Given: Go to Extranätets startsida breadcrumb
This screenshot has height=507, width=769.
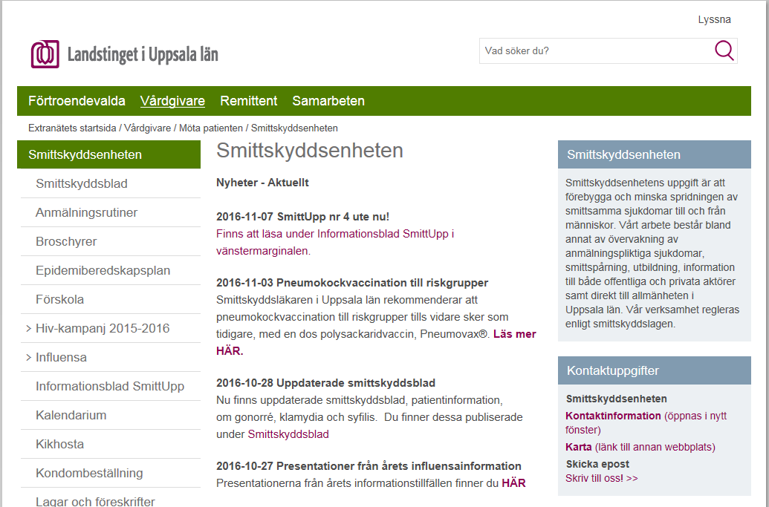Looking at the screenshot, I should 72,128.
